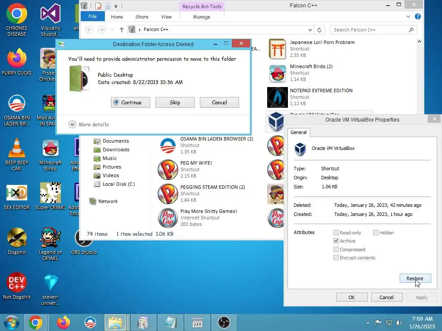Open the Legend of CRYAKL shortcut

50,244
